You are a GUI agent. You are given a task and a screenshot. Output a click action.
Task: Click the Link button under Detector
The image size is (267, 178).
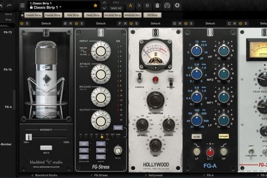click(x=84, y=157)
